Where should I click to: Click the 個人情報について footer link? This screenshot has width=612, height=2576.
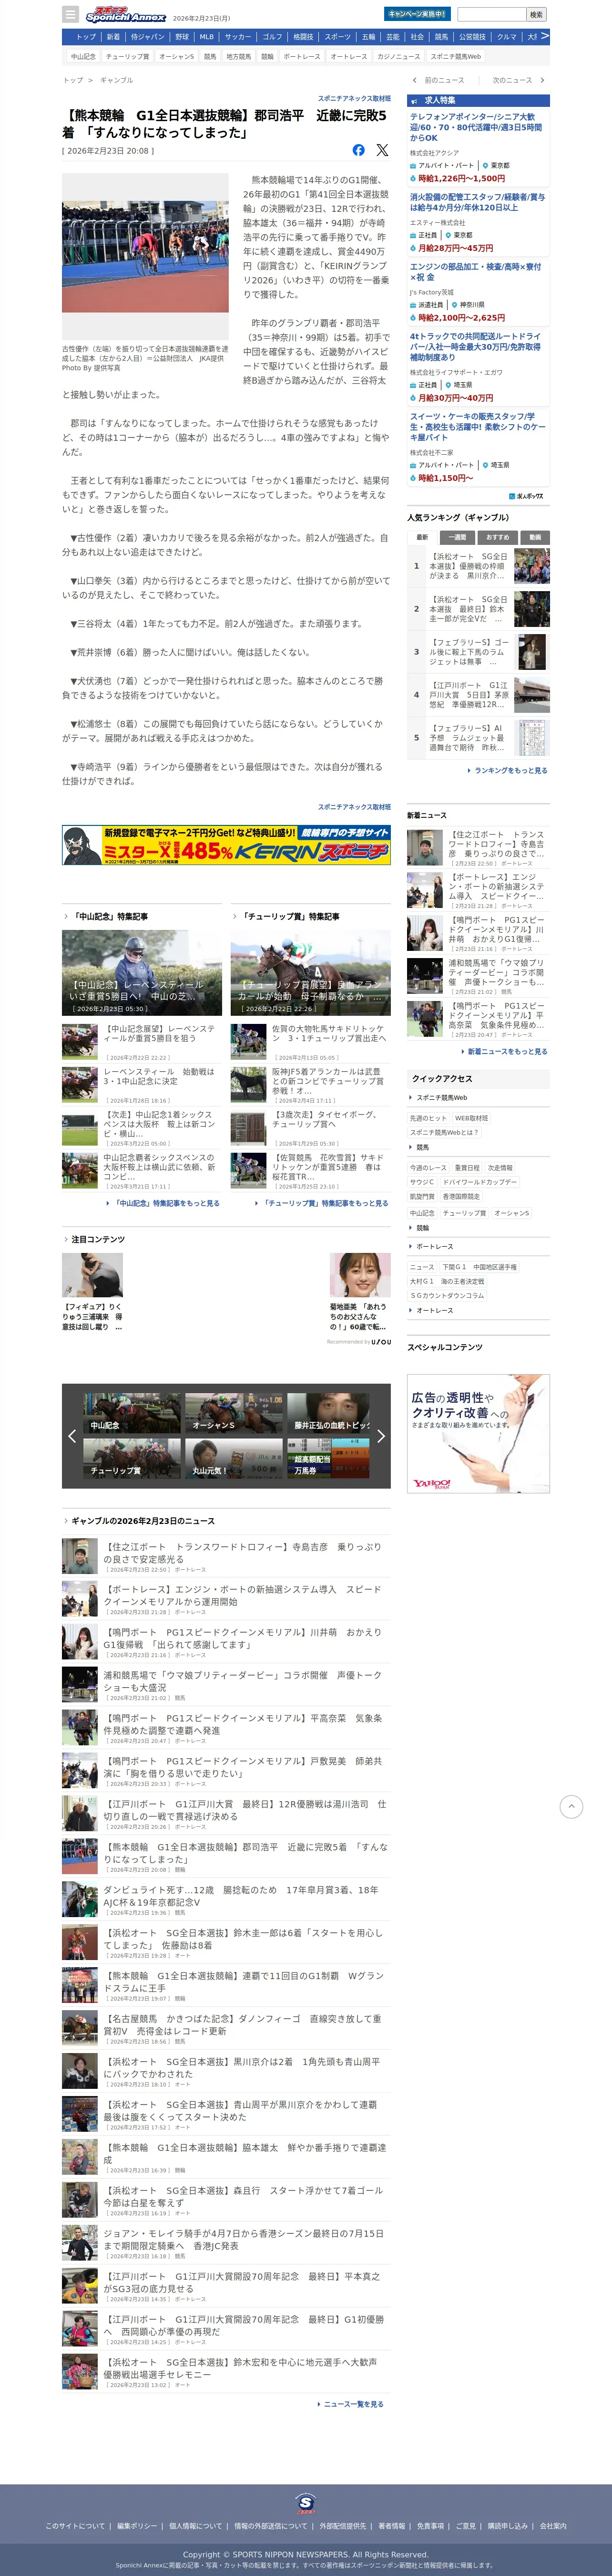pyautogui.click(x=196, y=2526)
